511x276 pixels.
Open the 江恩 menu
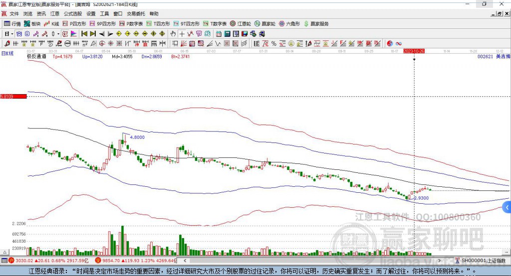pyautogui.click(x=55, y=13)
